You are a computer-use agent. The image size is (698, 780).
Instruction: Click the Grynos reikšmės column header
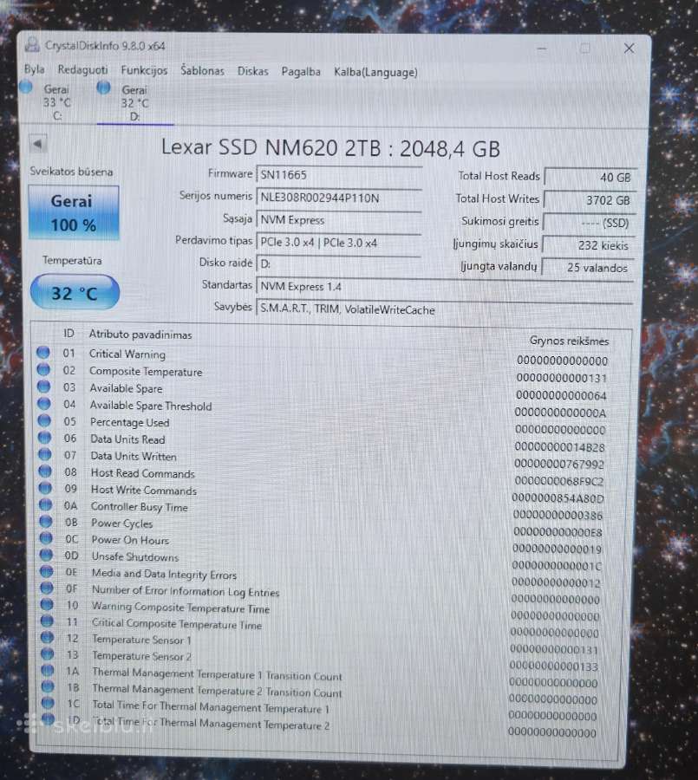569,341
